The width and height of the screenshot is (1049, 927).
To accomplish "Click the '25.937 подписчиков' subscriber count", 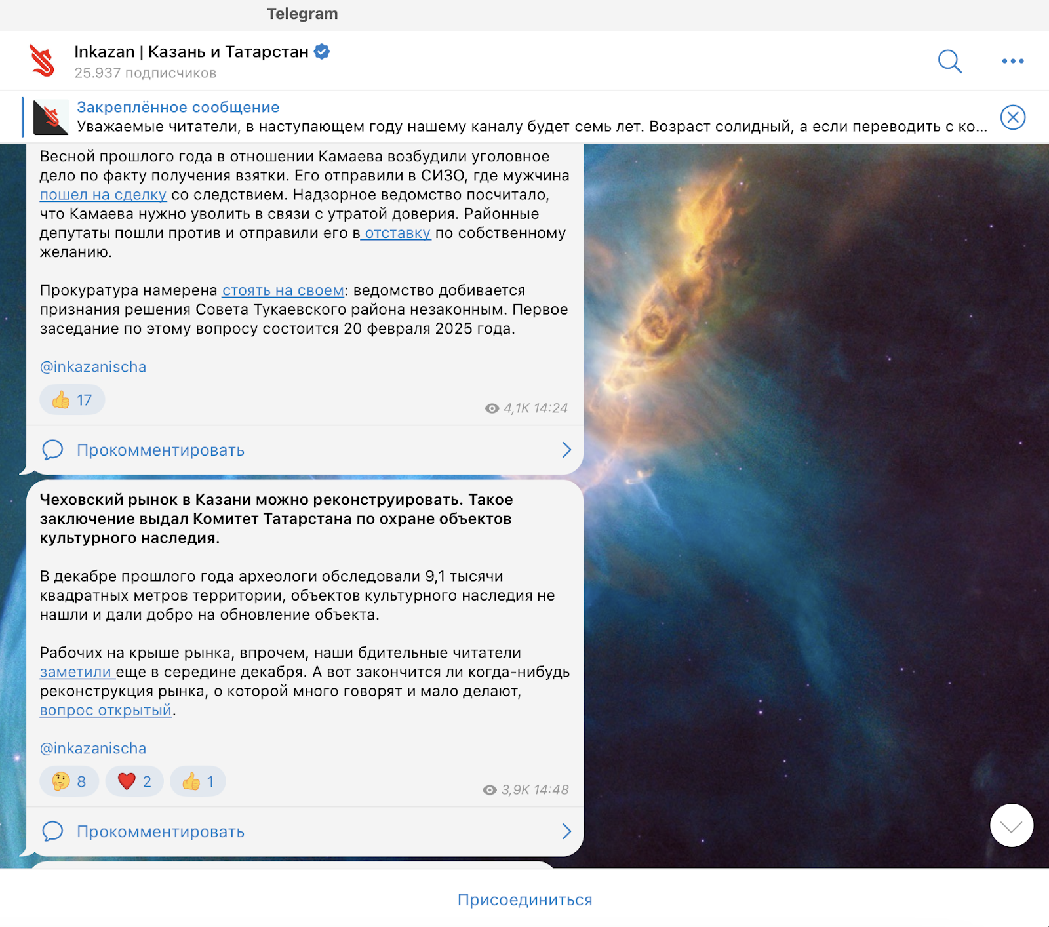I will (146, 73).
